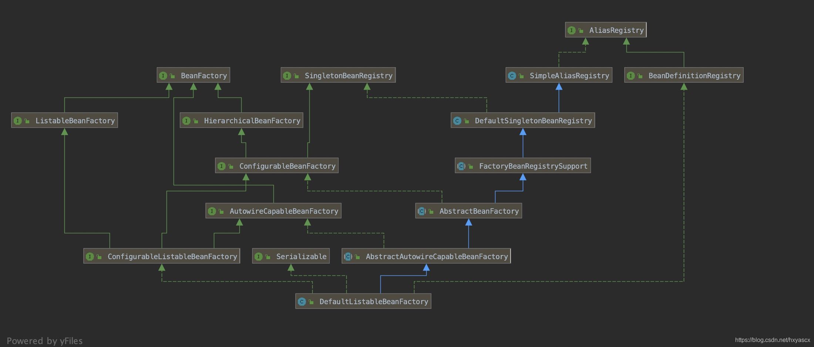Image resolution: width=814 pixels, height=347 pixels.
Task: Click the interface icon of SingletonBeanRegistry node
Action: [287, 76]
